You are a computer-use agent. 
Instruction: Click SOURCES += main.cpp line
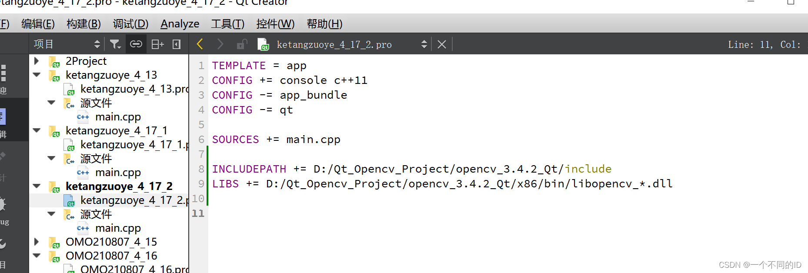(276, 140)
